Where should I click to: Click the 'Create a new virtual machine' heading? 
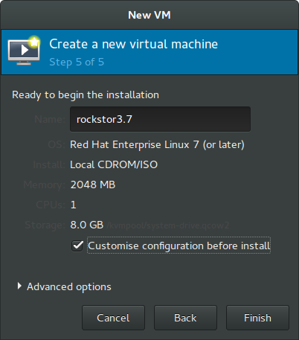[134, 44]
